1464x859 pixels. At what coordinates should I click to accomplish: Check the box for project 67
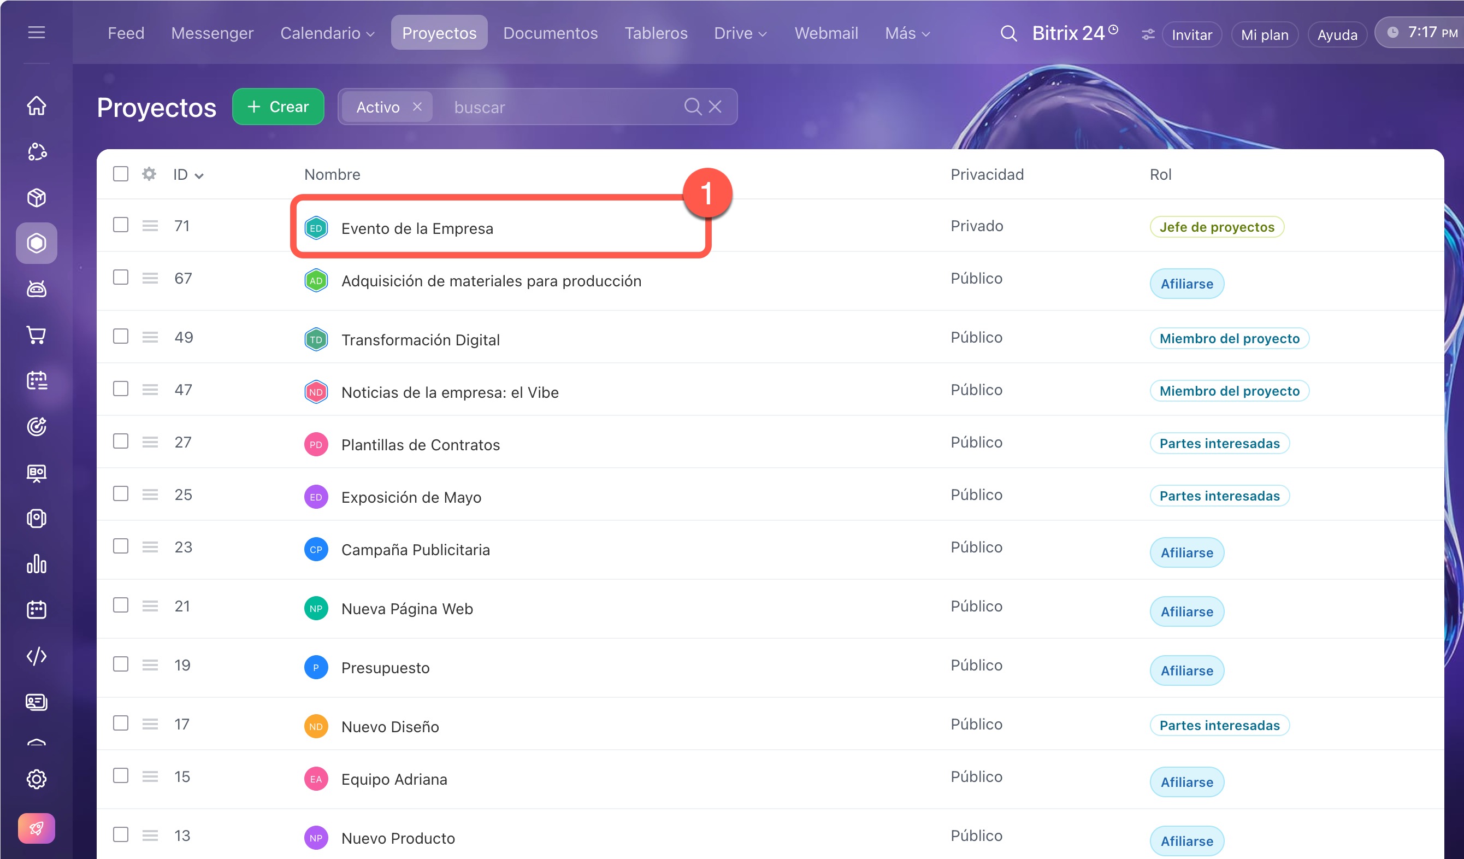(121, 277)
